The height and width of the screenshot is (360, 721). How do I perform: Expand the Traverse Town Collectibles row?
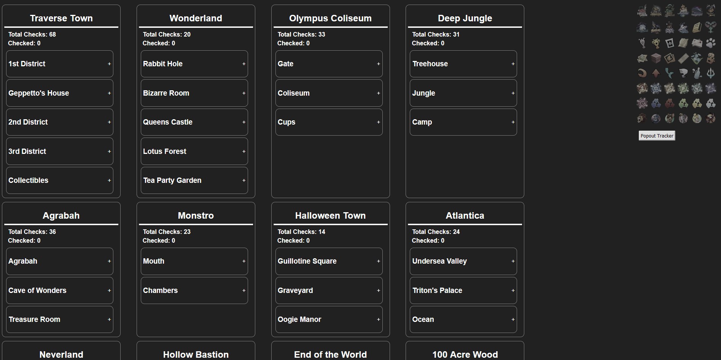coord(60,181)
